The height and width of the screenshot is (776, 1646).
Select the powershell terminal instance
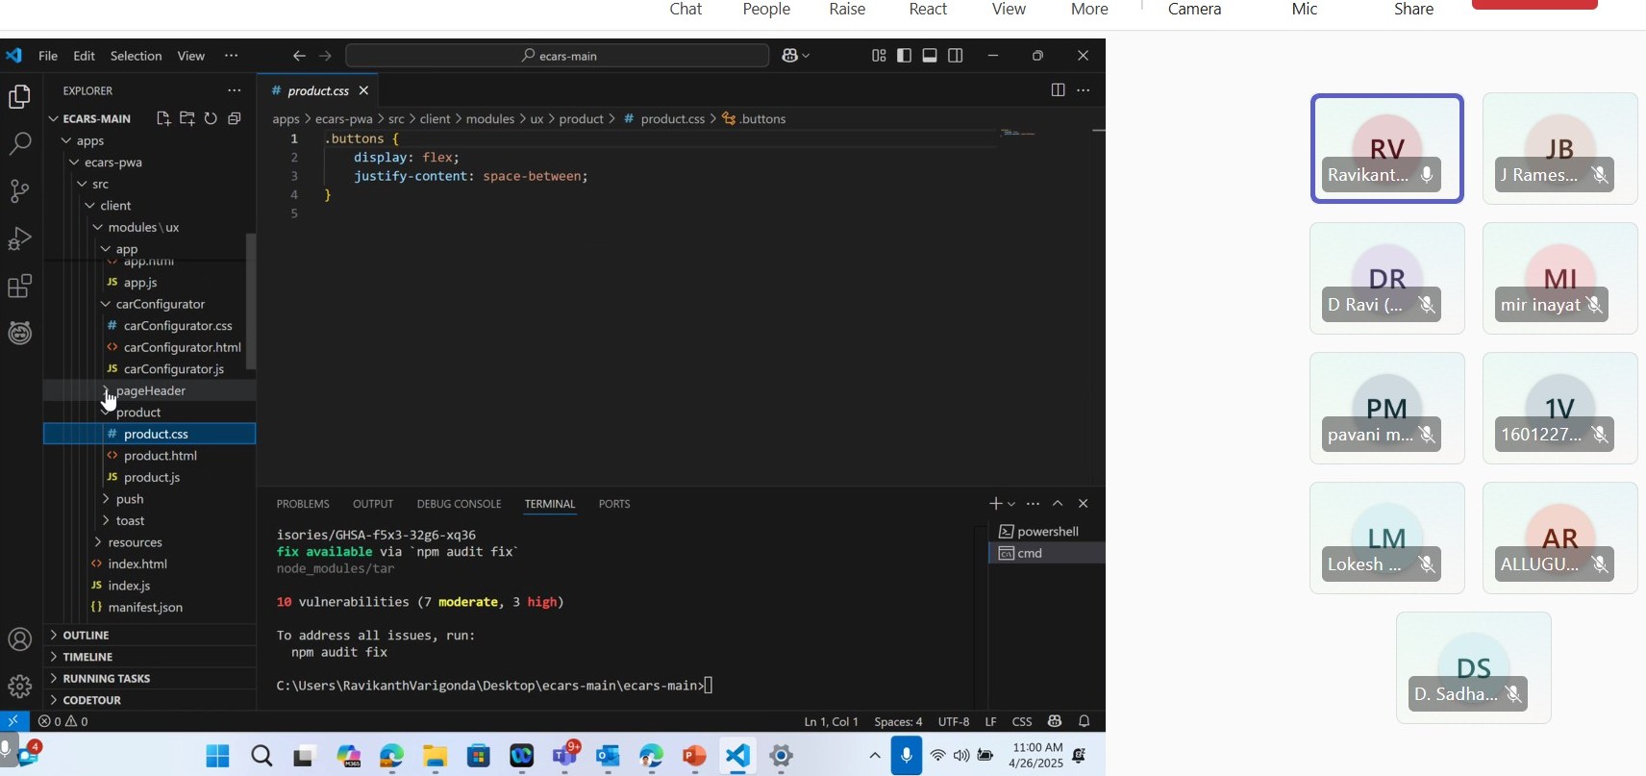(1047, 532)
